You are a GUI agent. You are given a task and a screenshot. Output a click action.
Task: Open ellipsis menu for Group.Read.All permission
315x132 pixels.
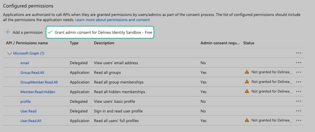pyautogui.click(x=298, y=73)
